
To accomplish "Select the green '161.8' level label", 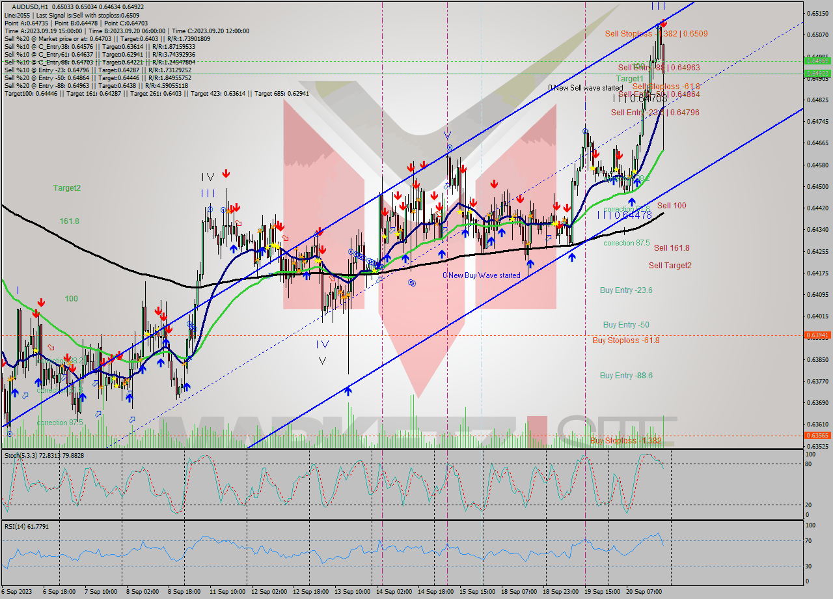I will click(x=69, y=221).
